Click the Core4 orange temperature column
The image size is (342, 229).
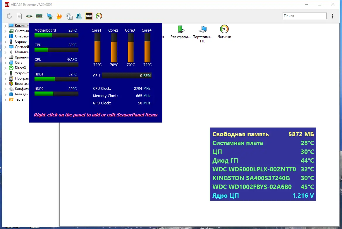click(147, 48)
